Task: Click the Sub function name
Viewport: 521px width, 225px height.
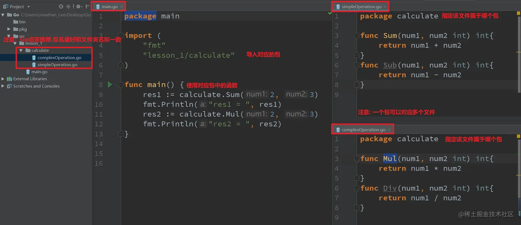Action: click(x=390, y=65)
